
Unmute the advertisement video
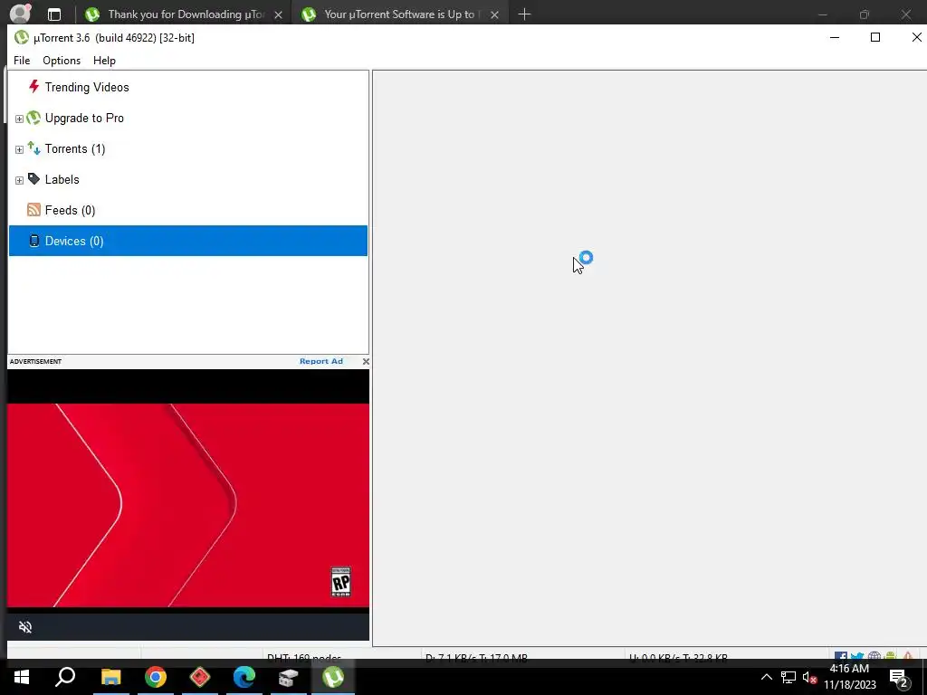point(25,627)
